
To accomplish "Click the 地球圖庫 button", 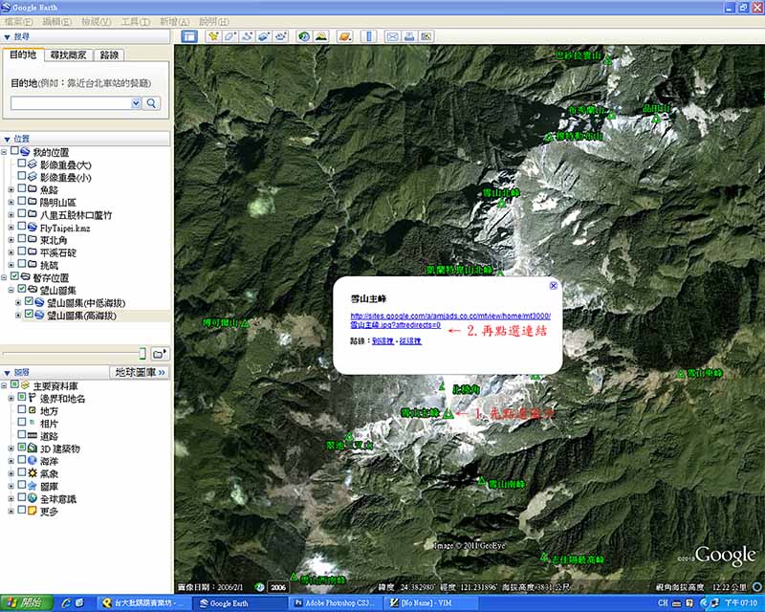I will [x=140, y=372].
